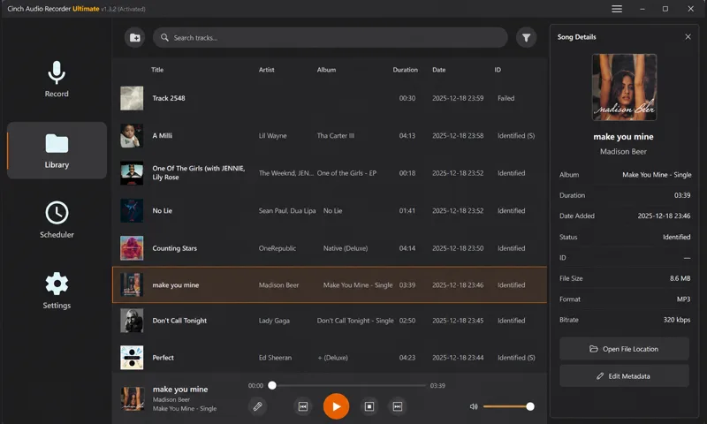Click the Madison Beer name under song title
Screen dimensions: 707x424
click(x=623, y=152)
